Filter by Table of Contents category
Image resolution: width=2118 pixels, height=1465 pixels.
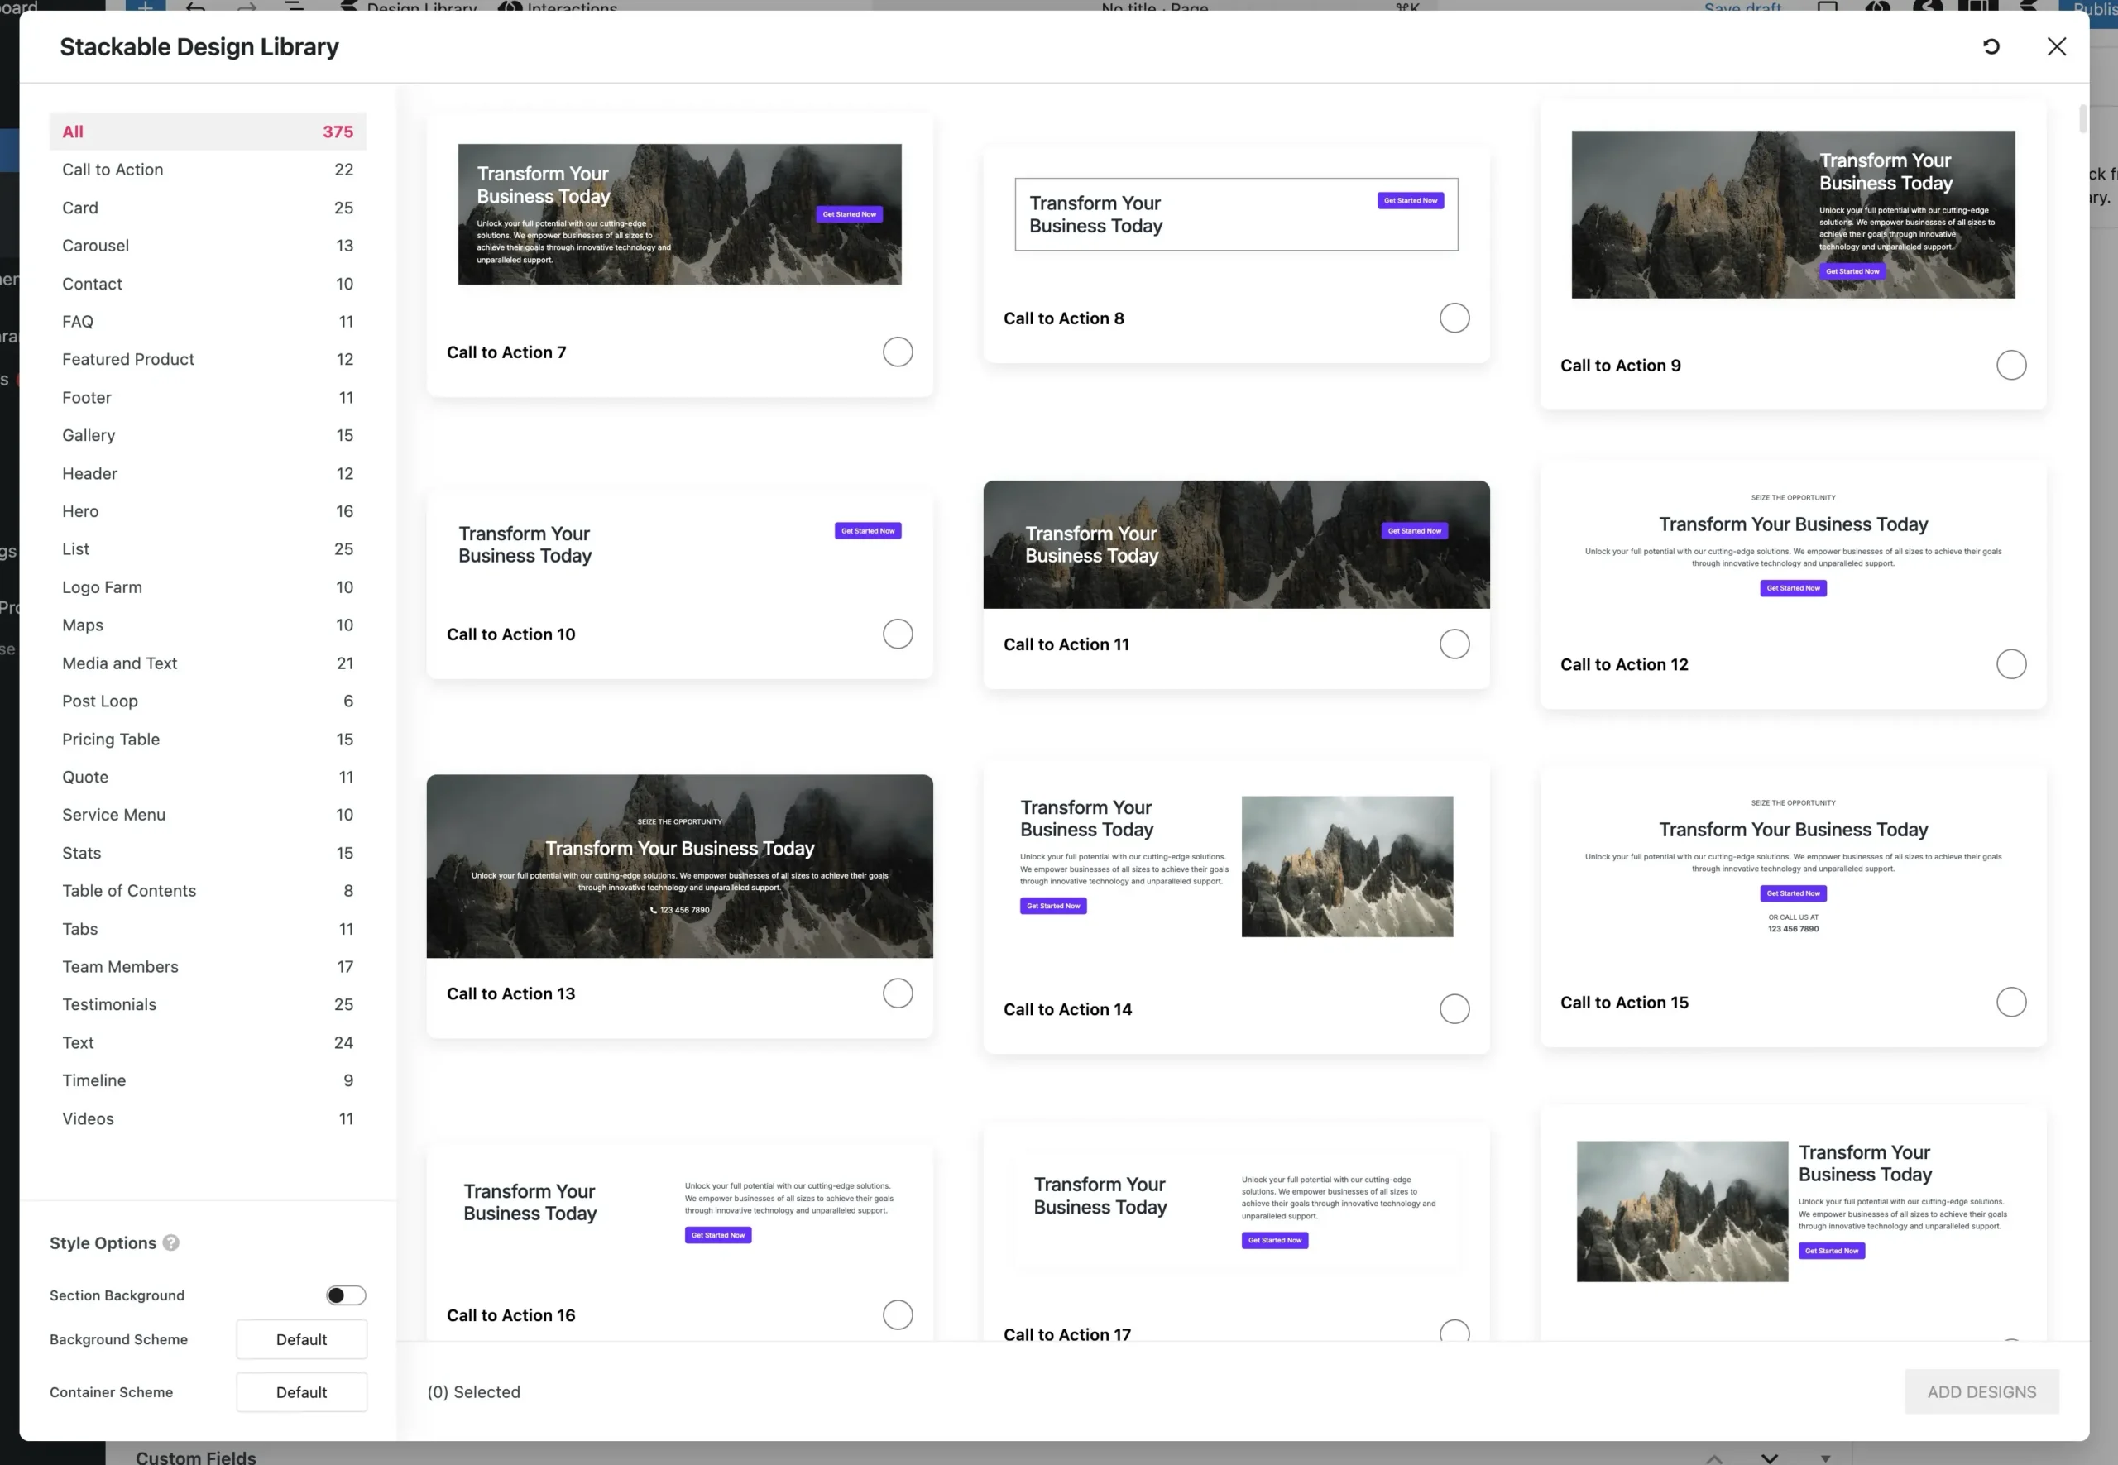(208, 890)
